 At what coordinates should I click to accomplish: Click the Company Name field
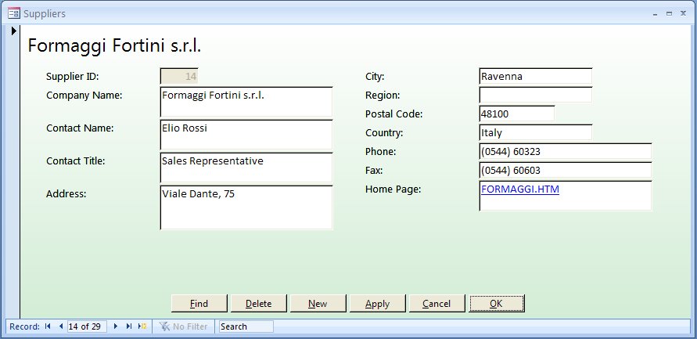(x=246, y=102)
